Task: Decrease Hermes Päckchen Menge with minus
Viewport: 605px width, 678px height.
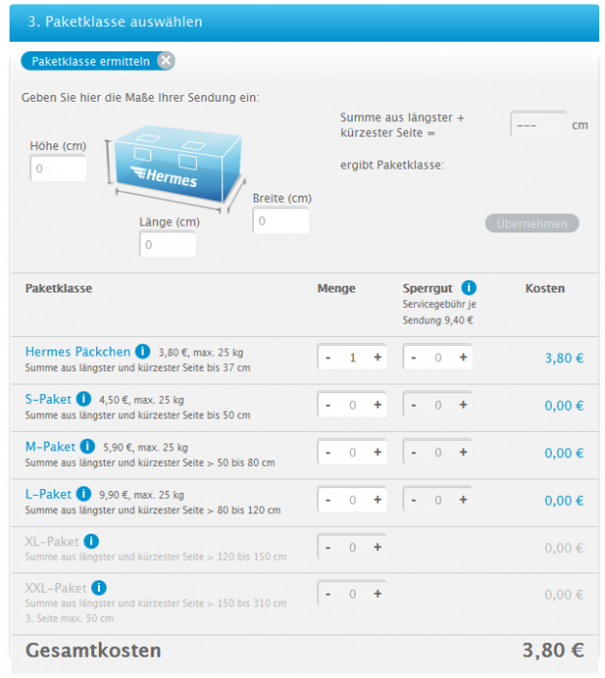Action: coord(329,357)
